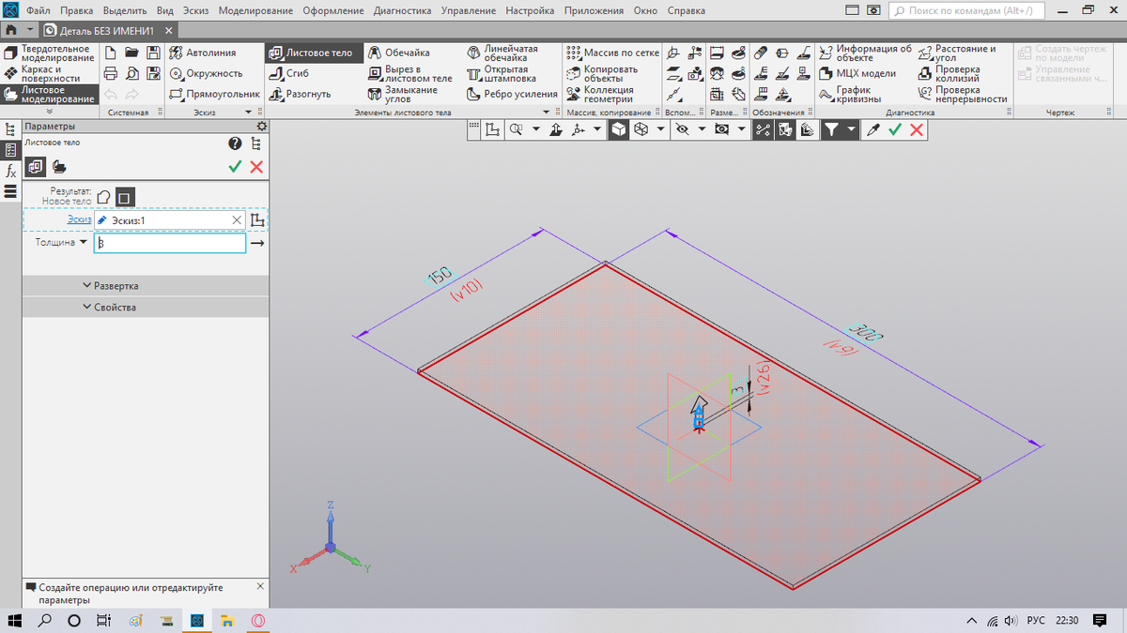Image resolution: width=1127 pixels, height=633 pixels.
Task: Click the Толщина value input field
Action: [170, 243]
